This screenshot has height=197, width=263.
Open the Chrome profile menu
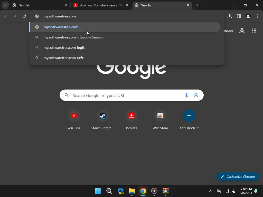(248, 16)
